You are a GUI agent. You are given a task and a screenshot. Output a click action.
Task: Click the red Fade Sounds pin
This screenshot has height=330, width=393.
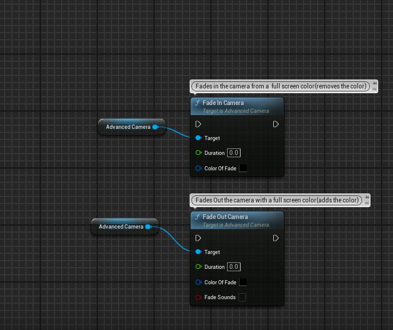point(198,297)
